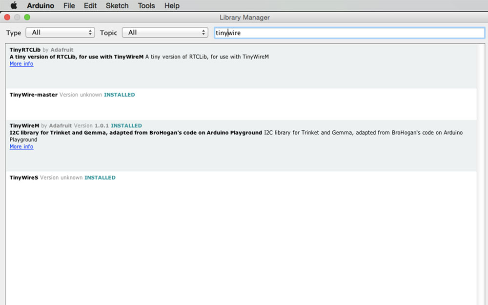Open the File menu

pyautogui.click(x=69, y=5)
